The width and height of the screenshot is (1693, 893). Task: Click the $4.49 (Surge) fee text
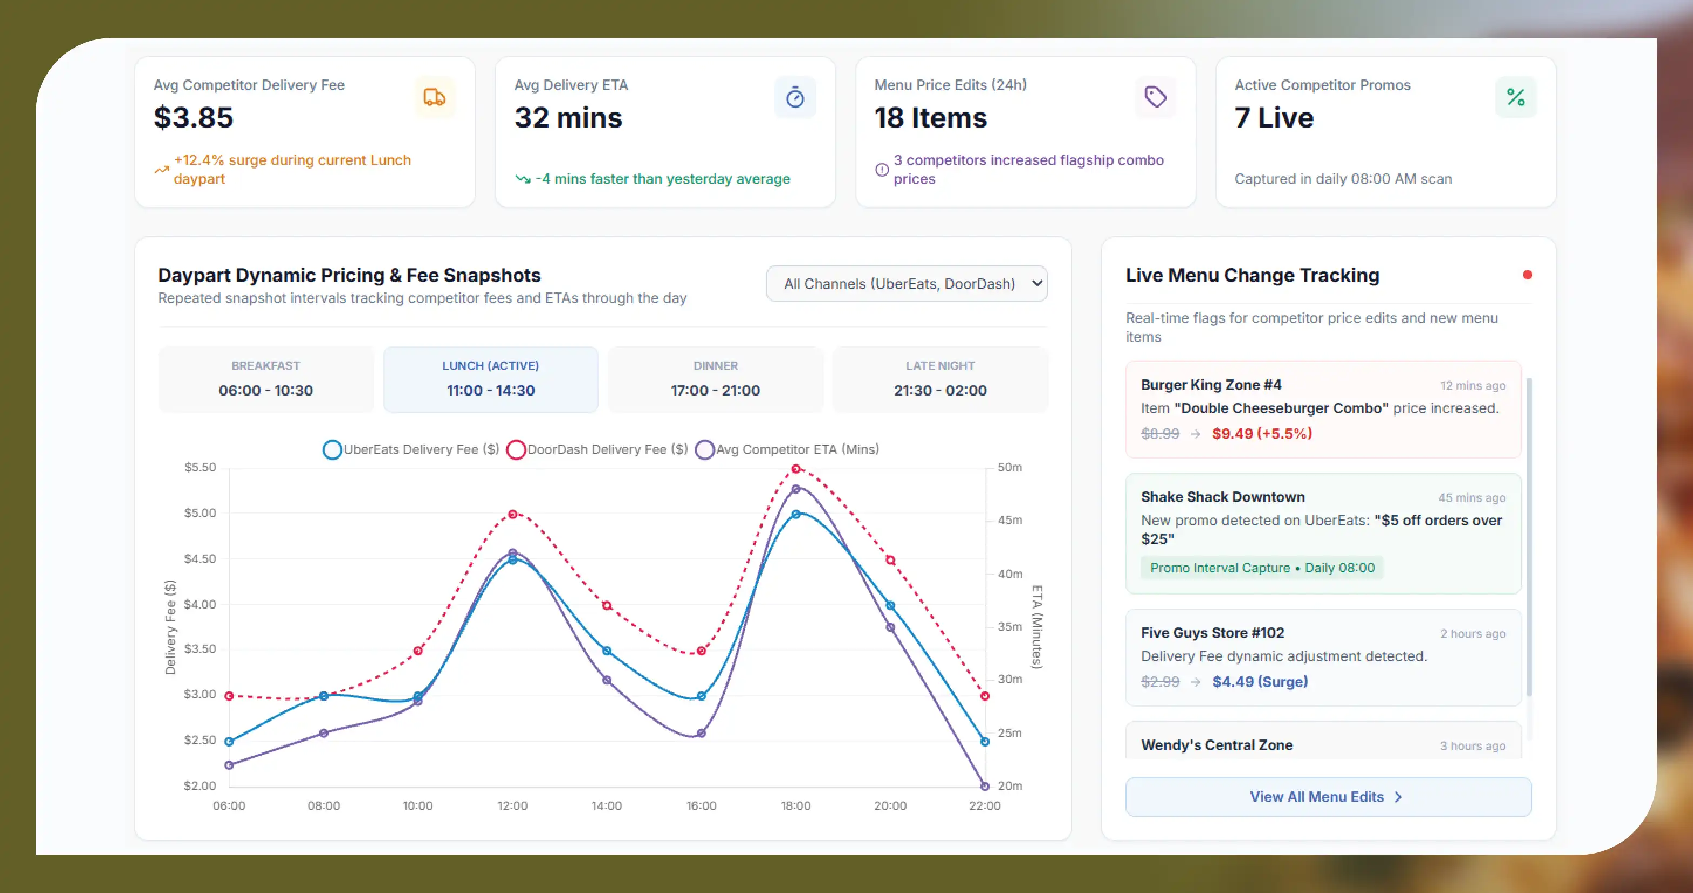pos(1260,682)
